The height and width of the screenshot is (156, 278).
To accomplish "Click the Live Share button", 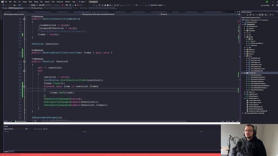I will (265, 5).
